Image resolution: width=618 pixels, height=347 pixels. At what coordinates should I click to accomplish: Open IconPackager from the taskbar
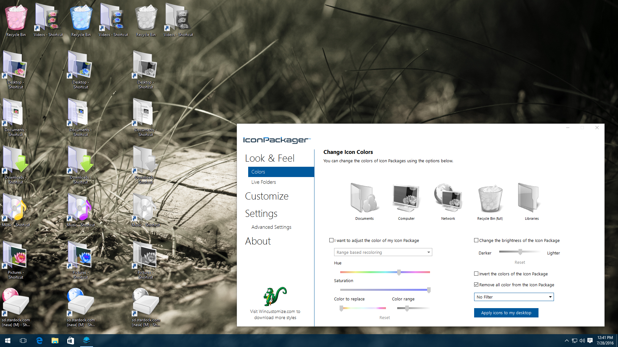tap(86, 340)
